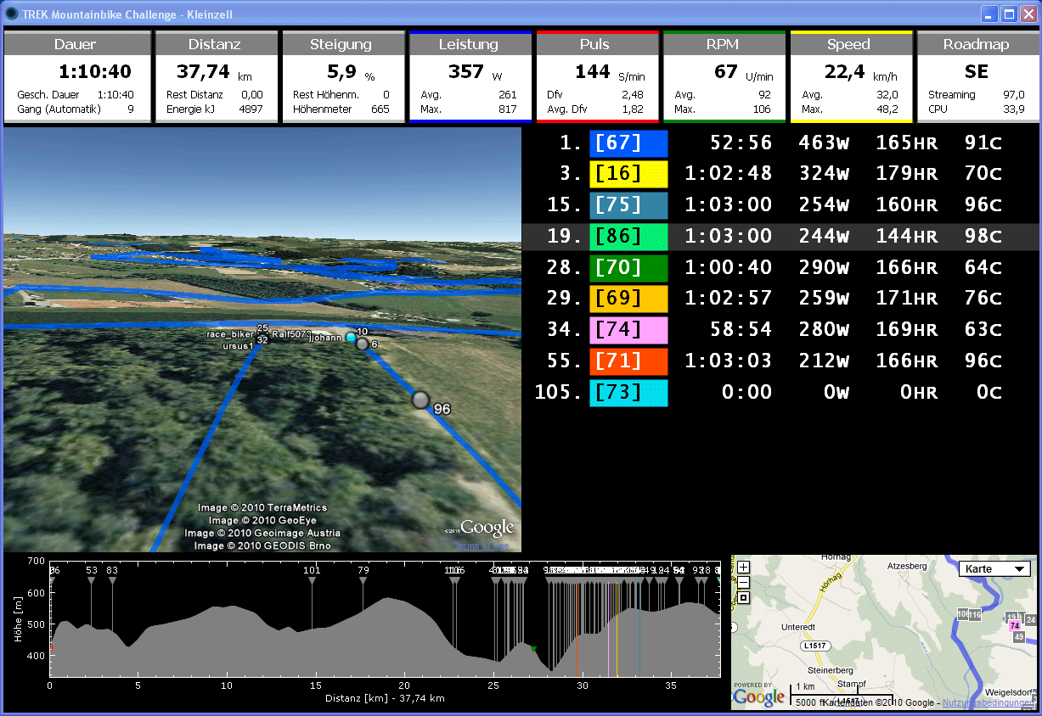Select rider marker 106 on the map
This screenshot has width=1042, height=716.
click(962, 614)
